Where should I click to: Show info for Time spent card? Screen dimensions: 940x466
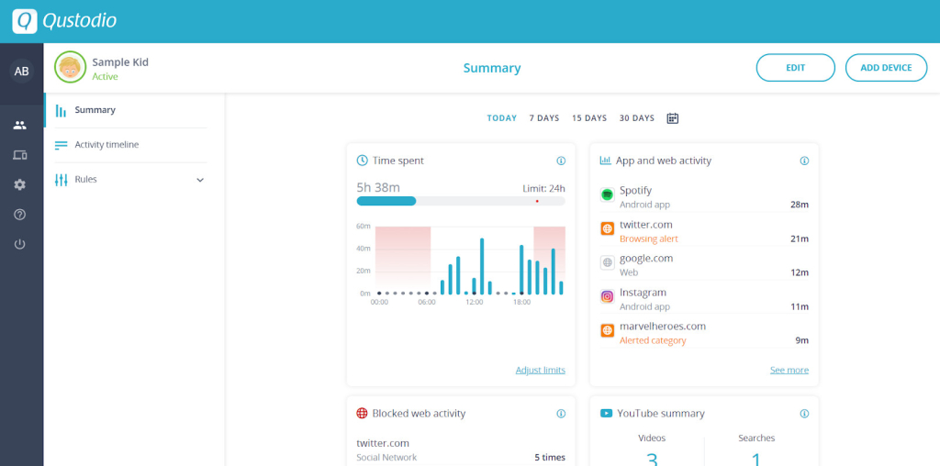pyautogui.click(x=561, y=161)
